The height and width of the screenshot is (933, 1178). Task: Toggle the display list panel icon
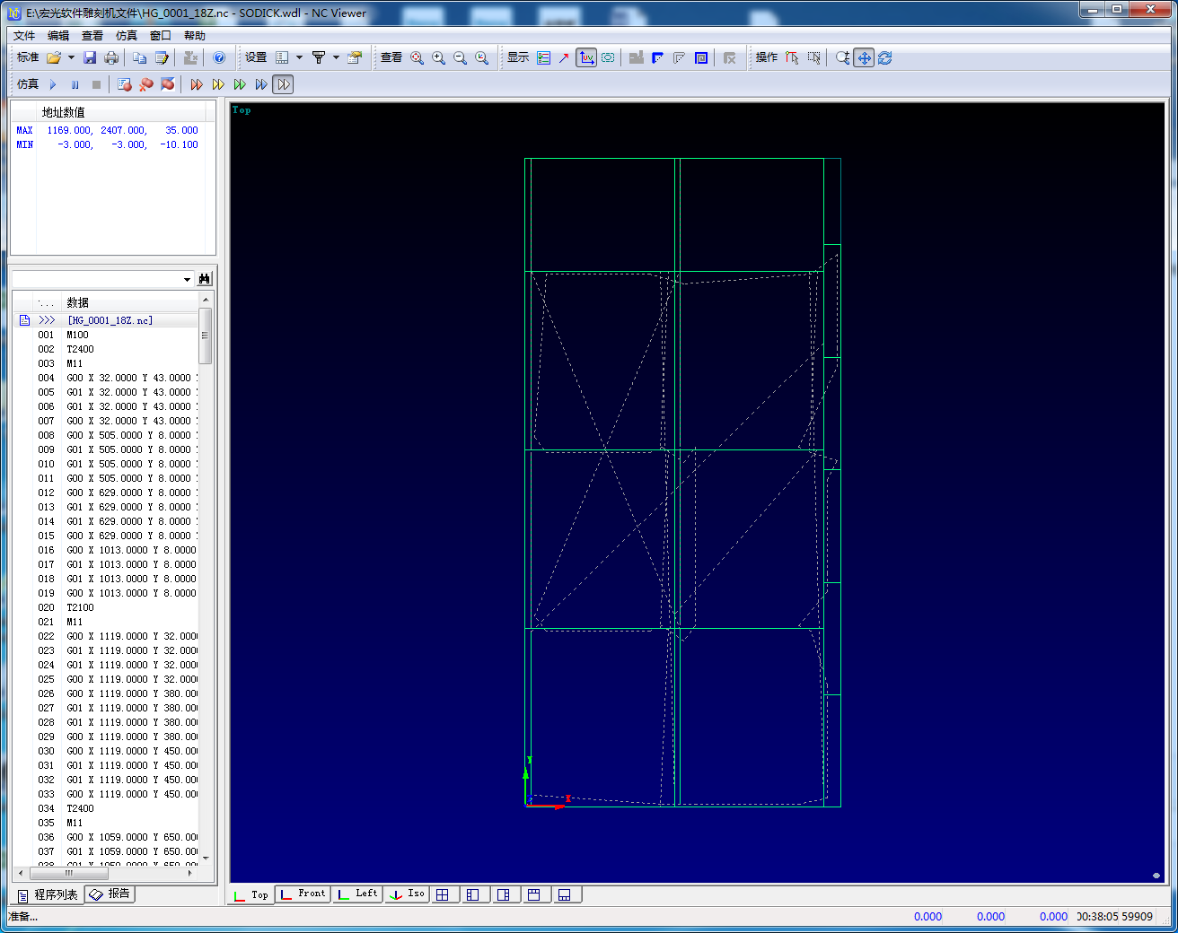543,57
